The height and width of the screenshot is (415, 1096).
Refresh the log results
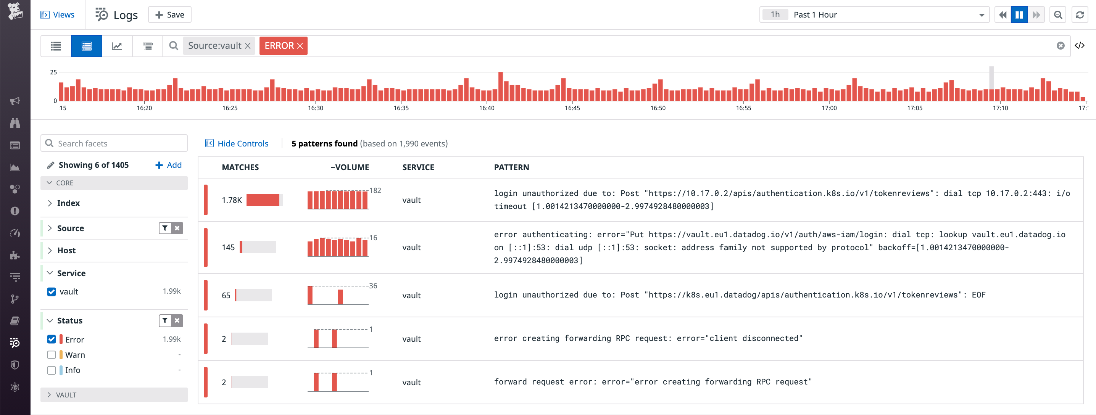click(1080, 14)
